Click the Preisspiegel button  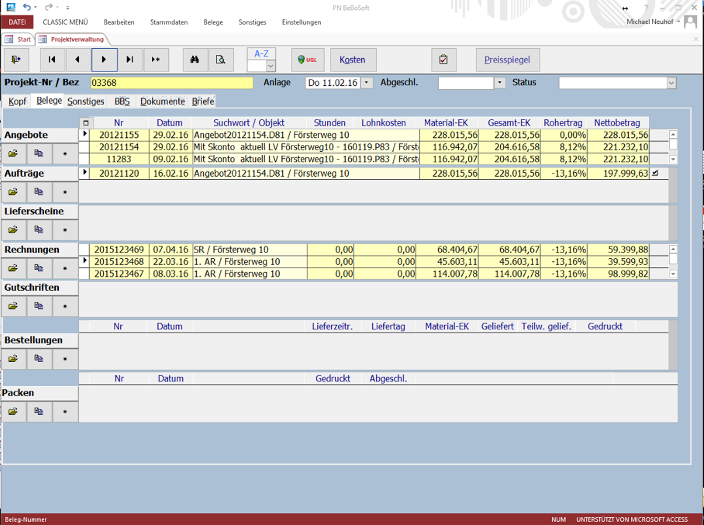click(507, 60)
